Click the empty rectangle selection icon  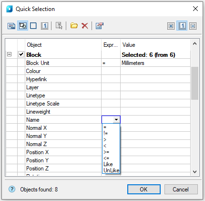point(33,26)
